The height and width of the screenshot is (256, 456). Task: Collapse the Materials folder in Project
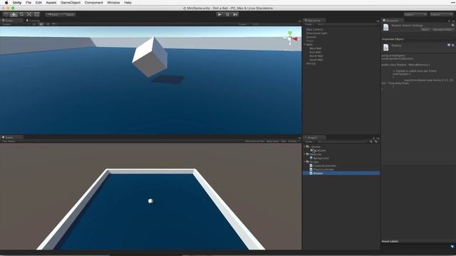pos(305,154)
